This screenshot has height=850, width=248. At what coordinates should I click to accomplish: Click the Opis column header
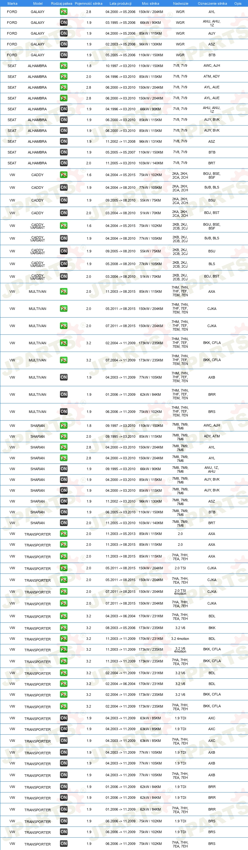[x=238, y=3]
